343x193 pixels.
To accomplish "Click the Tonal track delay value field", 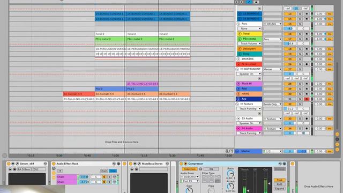I will coord(320,34).
